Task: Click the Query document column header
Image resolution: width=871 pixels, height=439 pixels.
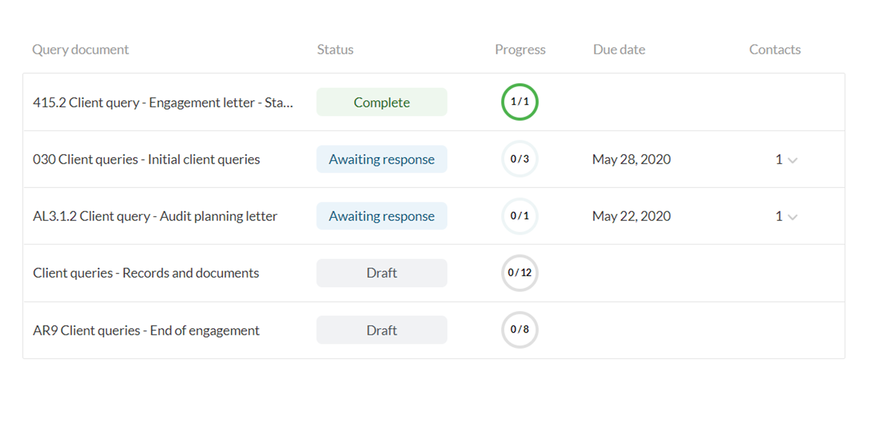Action: pos(80,49)
